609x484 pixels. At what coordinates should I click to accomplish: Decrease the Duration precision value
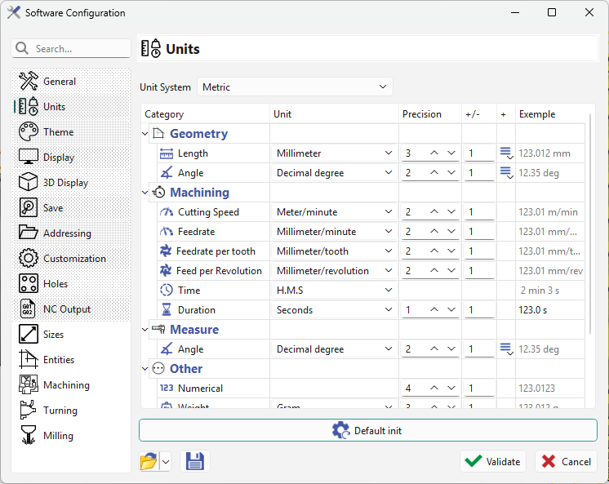click(451, 310)
